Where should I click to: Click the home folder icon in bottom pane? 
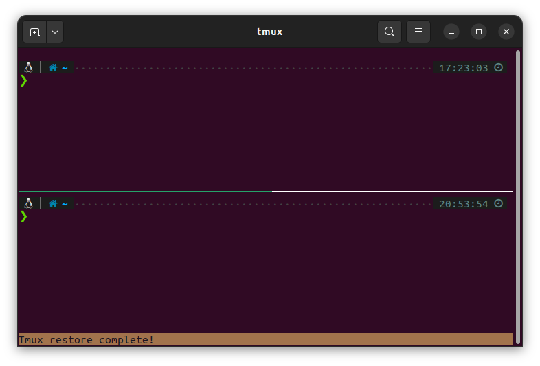coord(53,203)
